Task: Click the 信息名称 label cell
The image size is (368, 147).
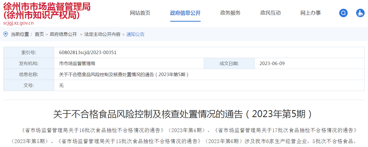Action: point(29,75)
